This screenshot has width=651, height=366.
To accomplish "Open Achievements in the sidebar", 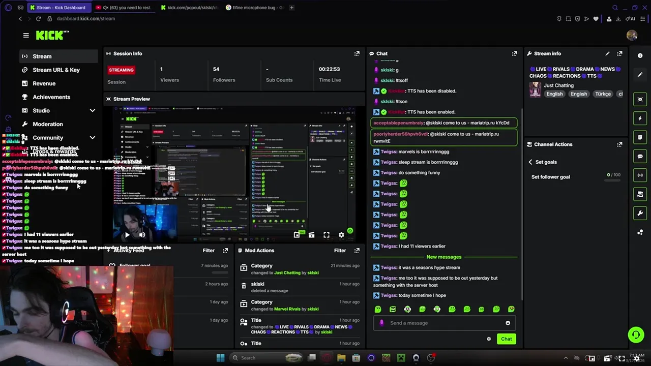I will (x=59, y=97).
